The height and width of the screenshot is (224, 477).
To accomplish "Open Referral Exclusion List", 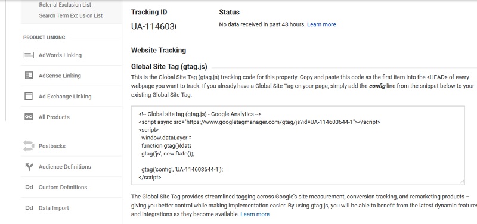I will point(65,5).
